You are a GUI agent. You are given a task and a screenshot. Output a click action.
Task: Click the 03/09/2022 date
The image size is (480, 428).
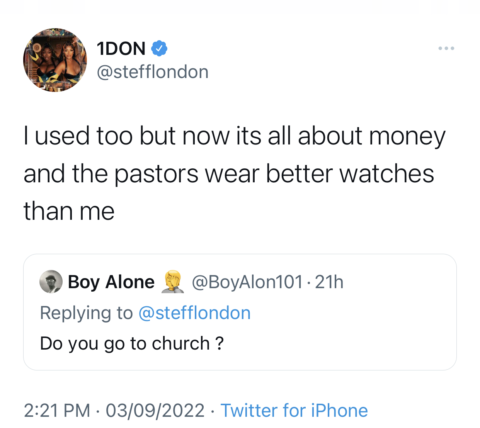[155, 410]
